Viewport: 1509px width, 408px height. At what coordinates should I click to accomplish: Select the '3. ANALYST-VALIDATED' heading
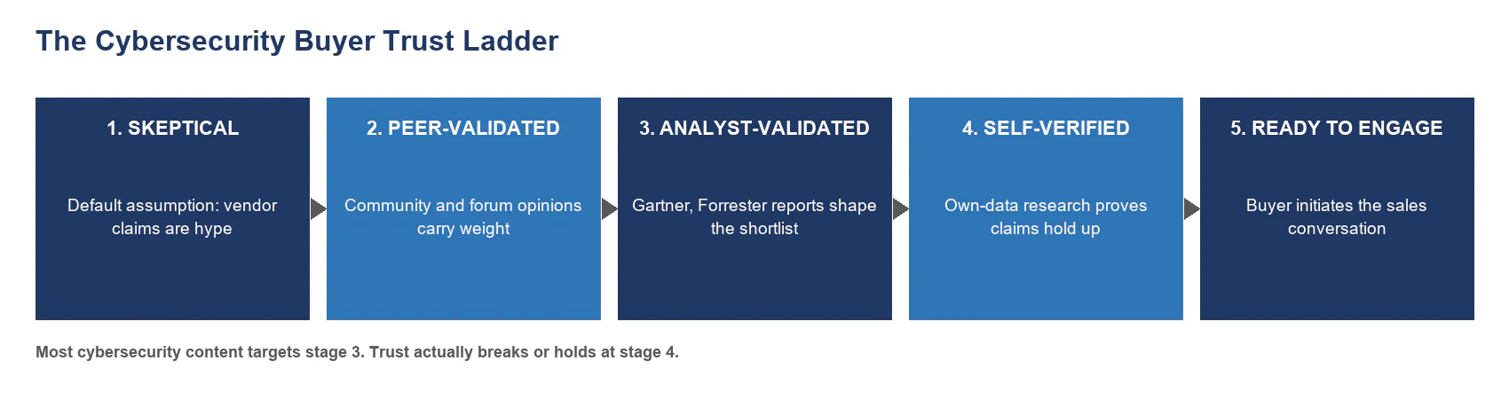tap(754, 129)
